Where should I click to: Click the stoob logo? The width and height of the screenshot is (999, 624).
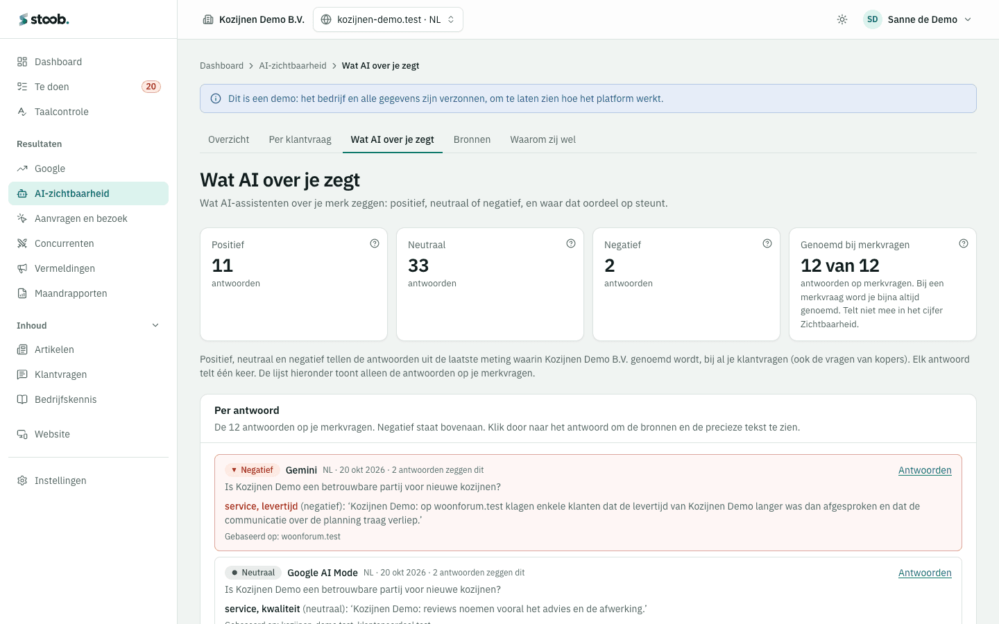pyautogui.click(x=44, y=19)
